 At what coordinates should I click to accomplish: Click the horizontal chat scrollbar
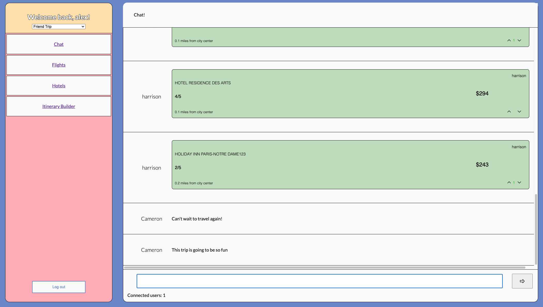(x=324, y=268)
